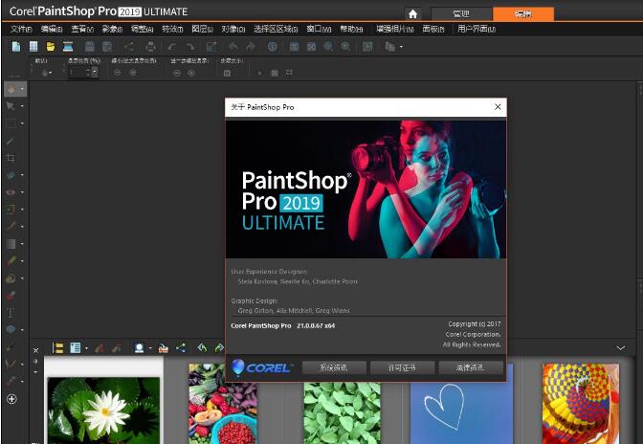Collapse the Organizer with the chevron
The image size is (643, 444).
click(x=621, y=347)
